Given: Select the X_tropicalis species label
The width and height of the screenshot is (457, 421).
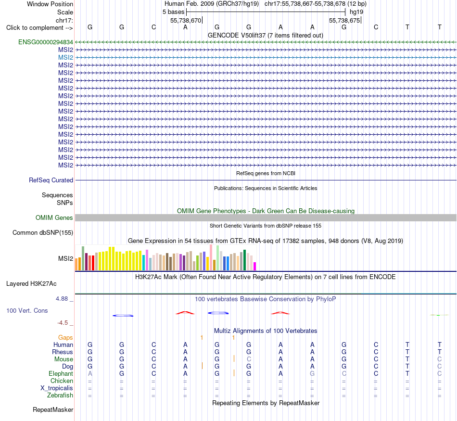Looking at the screenshot, I should (57, 388).
